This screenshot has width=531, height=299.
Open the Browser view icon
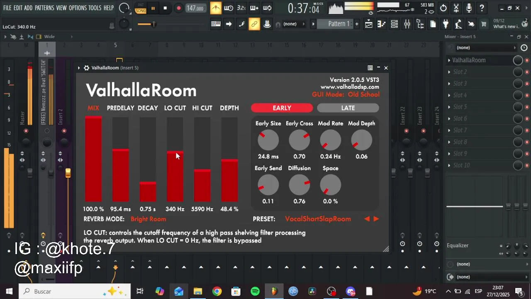coord(420,24)
